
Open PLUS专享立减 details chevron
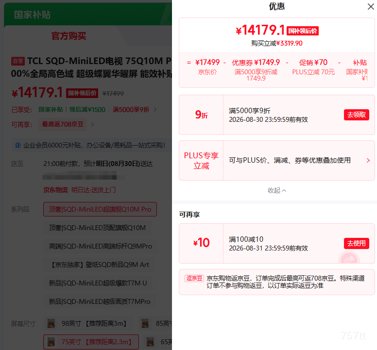click(x=368, y=161)
